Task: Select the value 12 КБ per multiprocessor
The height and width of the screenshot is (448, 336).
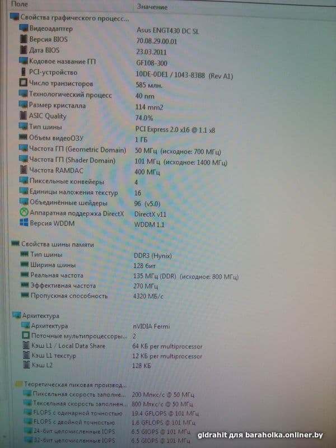Action: 167,356
